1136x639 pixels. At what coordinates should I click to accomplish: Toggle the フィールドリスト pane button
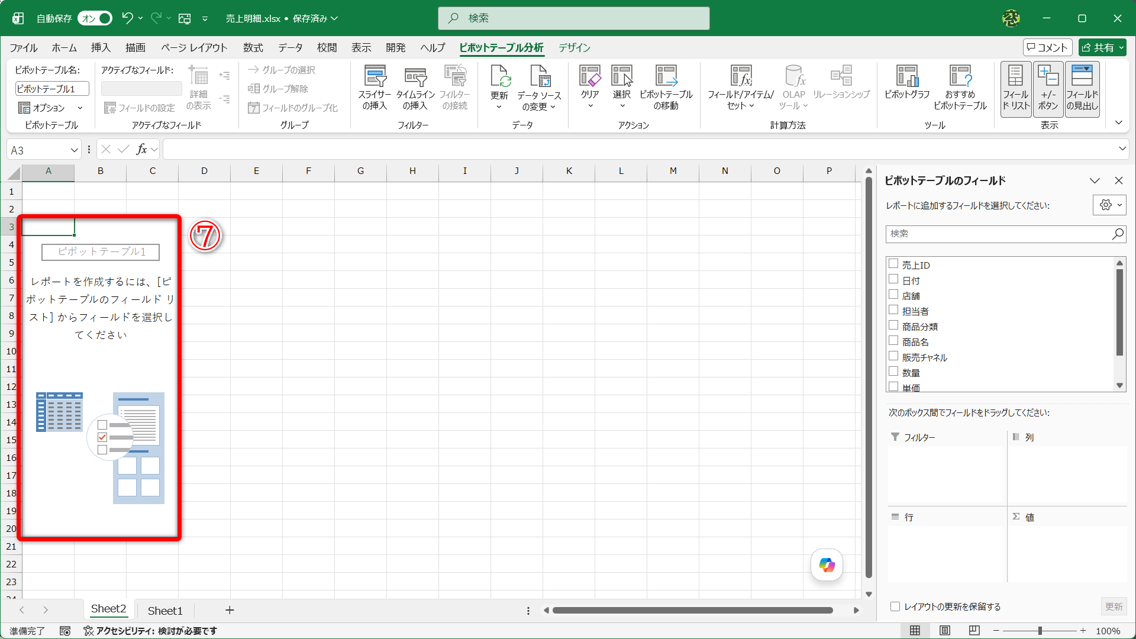[x=1016, y=89]
